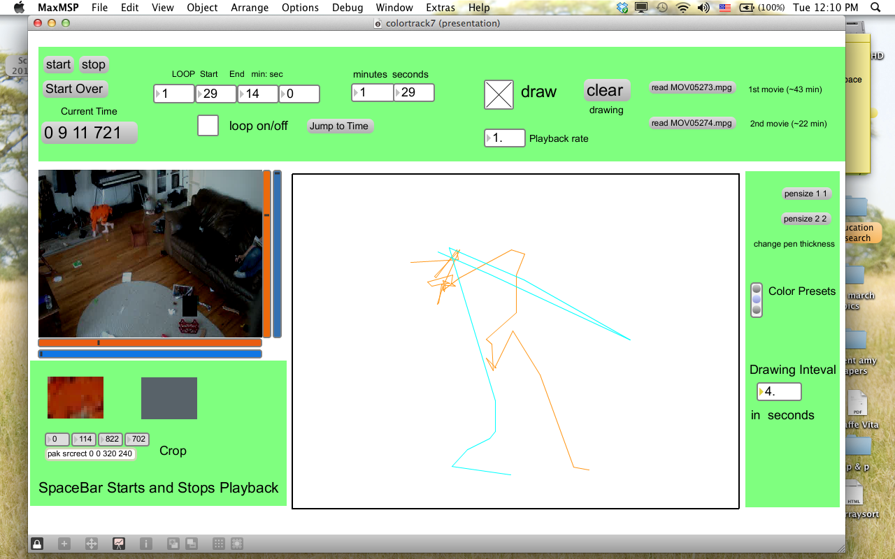Click the patcher lock icon
This screenshot has width=895, height=559.
tap(36, 544)
